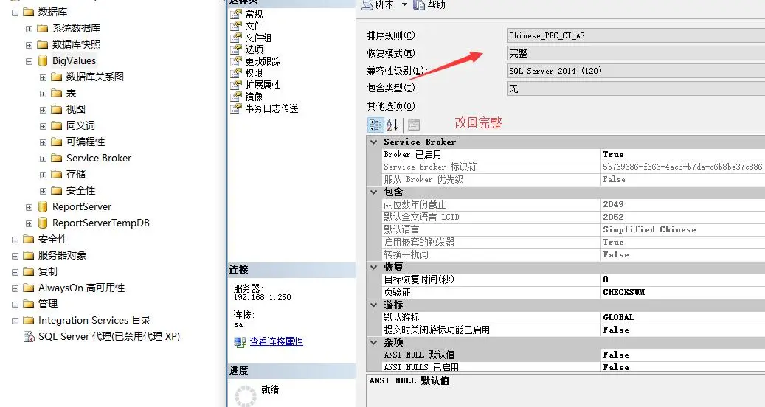Collapse the 包含 property group
Screen dimensions: 765x407
pos(374,192)
